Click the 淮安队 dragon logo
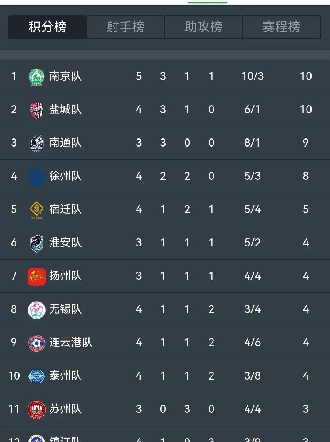Image resolution: width=330 pixels, height=442 pixels. click(x=37, y=243)
